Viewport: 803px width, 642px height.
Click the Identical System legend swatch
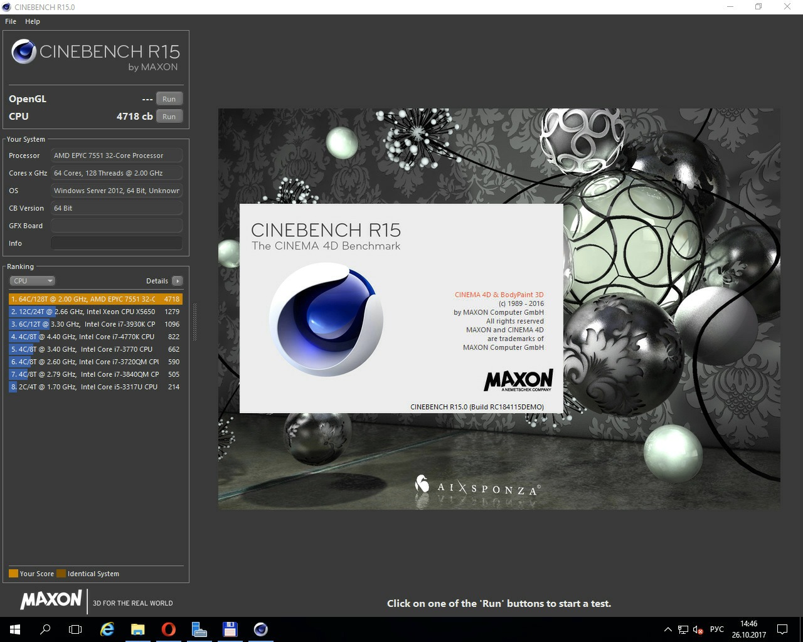(x=61, y=574)
